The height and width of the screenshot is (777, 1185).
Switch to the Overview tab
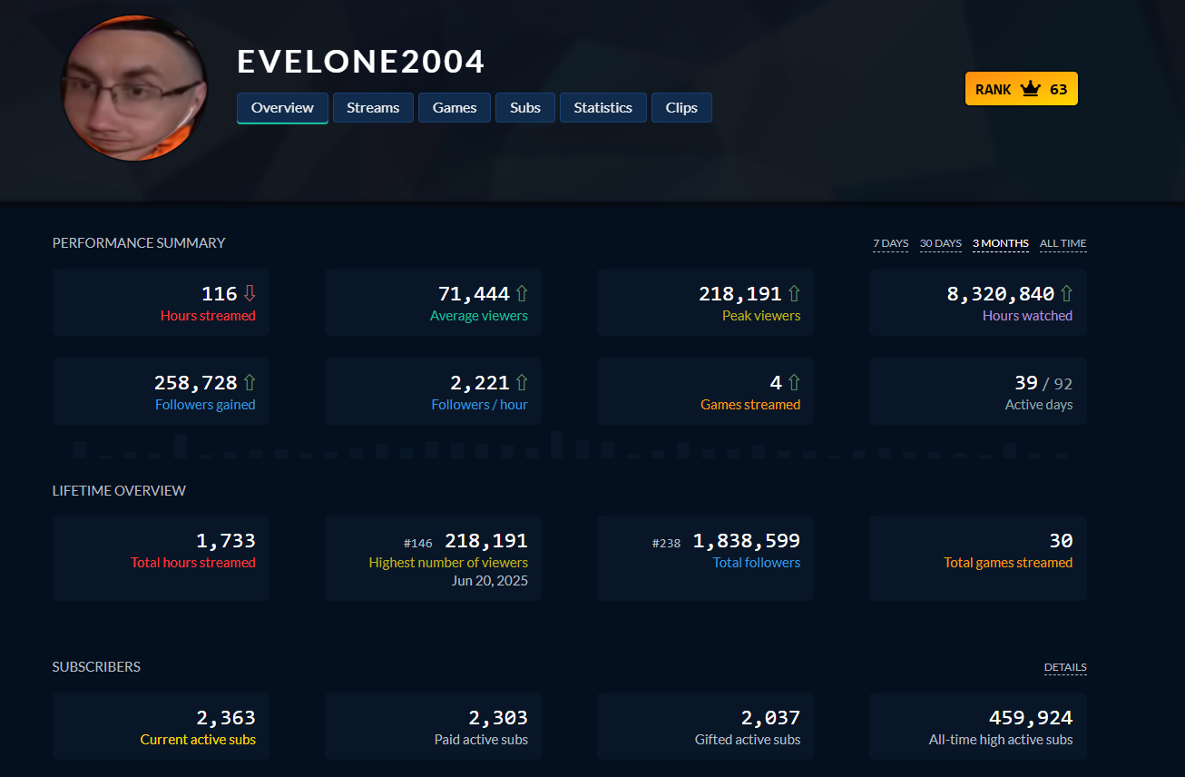tap(282, 107)
